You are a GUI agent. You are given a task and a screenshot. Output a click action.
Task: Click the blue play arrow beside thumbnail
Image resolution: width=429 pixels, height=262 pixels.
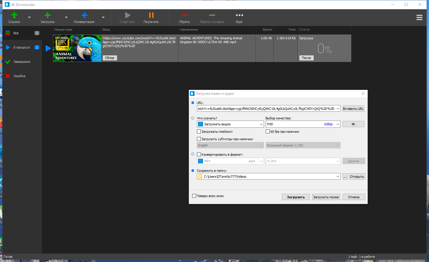[48, 48]
